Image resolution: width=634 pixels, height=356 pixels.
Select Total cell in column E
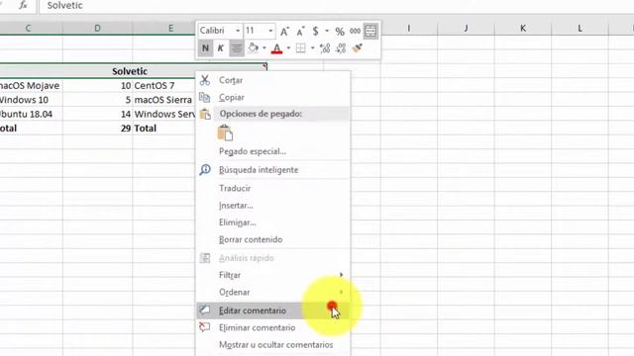click(x=163, y=128)
